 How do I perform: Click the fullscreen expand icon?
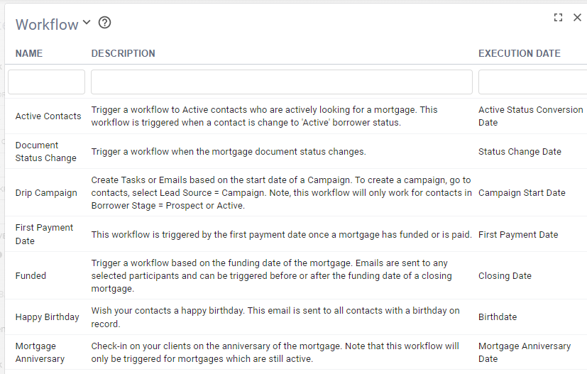558,18
